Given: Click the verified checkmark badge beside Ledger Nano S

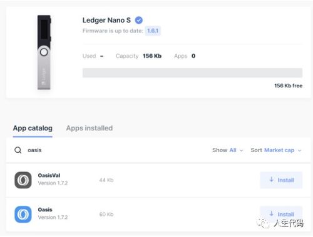Looking at the screenshot, I should (139, 20).
